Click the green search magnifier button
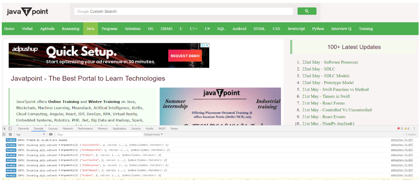Screen dimensions: 420x184 point(307,11)
